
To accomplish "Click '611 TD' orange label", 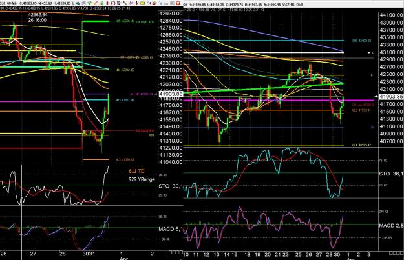I will point(136,171).
